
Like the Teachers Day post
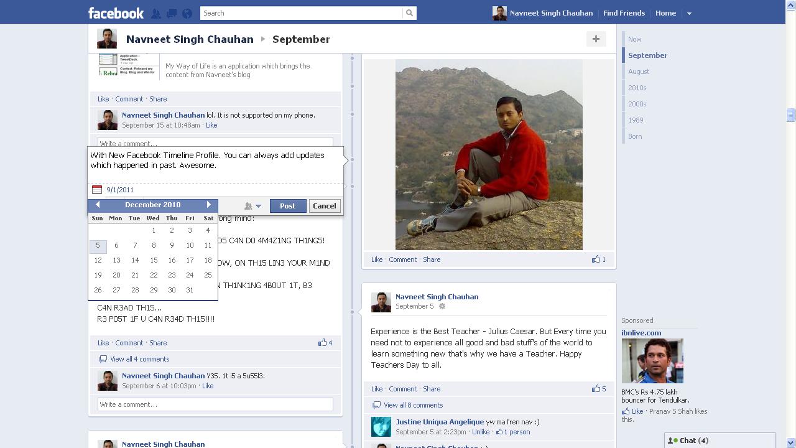tap(376, 388)
